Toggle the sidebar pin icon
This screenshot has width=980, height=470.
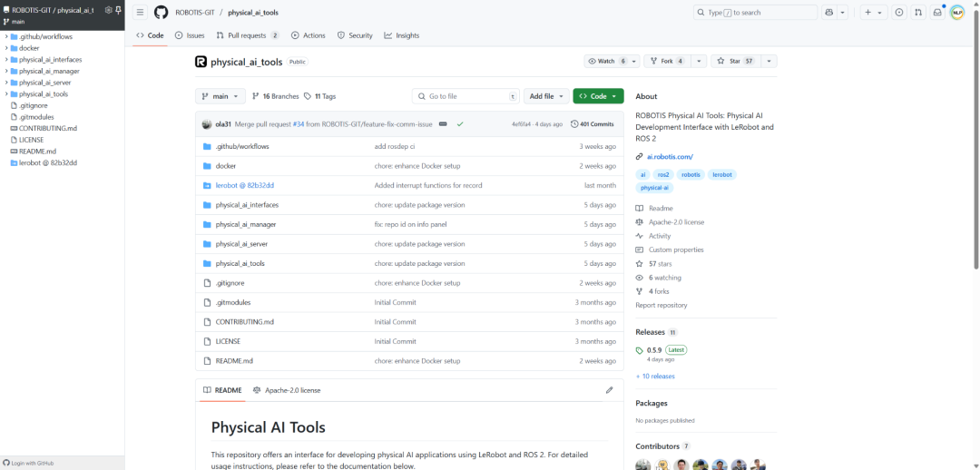pos(118,10)
